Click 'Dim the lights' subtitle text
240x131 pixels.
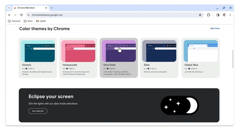click(x=53, y=103)
